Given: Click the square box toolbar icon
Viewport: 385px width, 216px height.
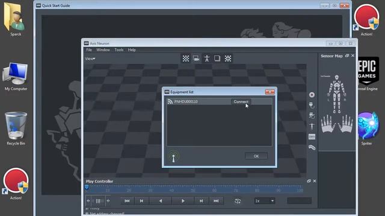Looking at the screenshot, I should (x=217, y=58).
